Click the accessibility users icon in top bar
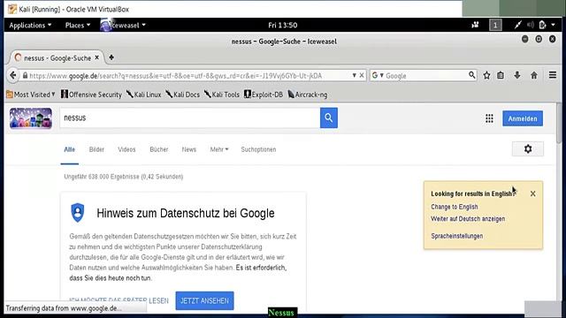566x318 pixels. tap(475, 25)
